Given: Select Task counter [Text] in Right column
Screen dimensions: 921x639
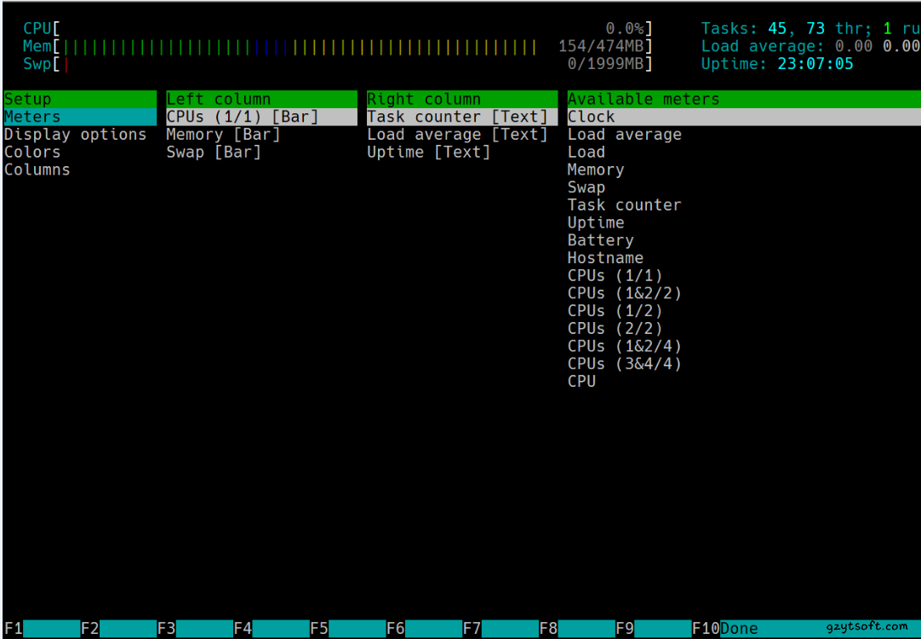Looking at the screenshot, I should (x=461, y=117).
